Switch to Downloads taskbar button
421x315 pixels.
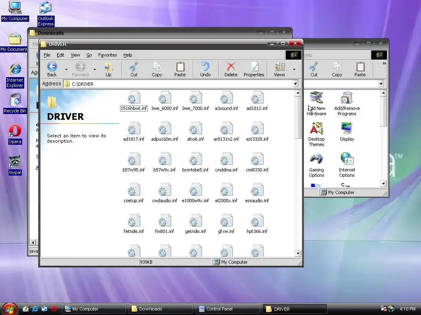tap(161, 309)
